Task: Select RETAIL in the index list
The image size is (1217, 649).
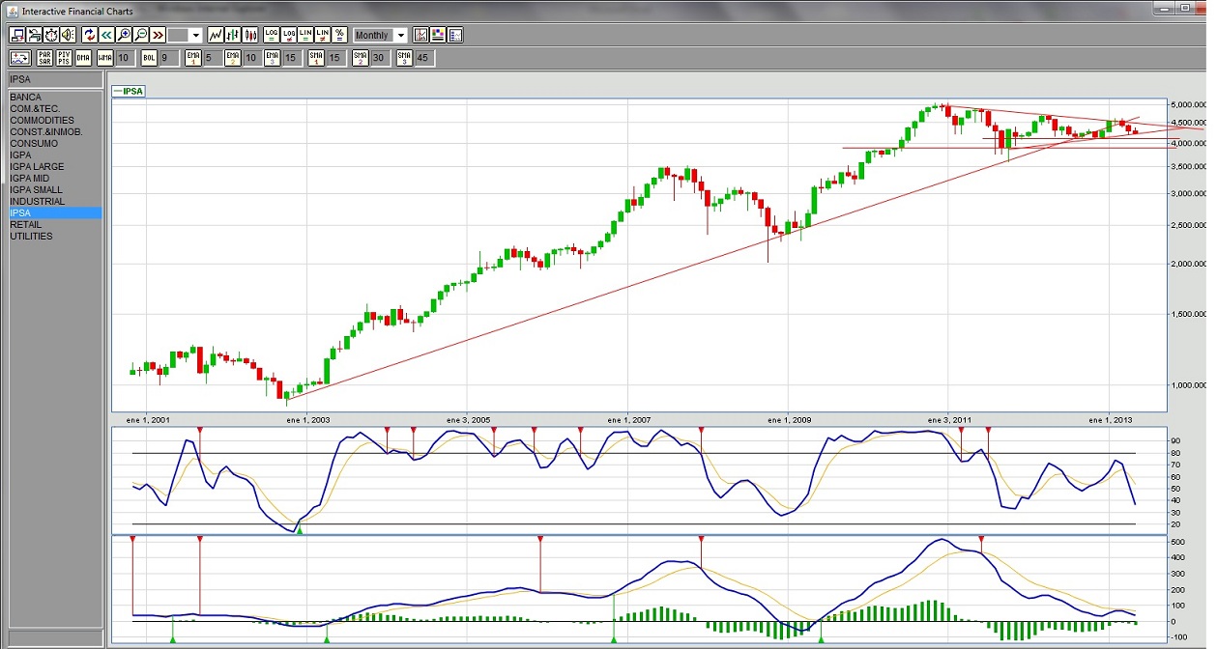Action: [54, 225]
